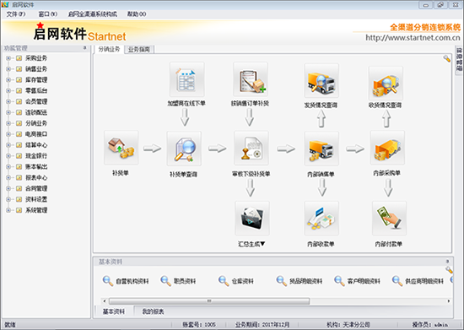Open the 内部收款单 money icon
The image size is (464, 330).
[x=321, y=218]
